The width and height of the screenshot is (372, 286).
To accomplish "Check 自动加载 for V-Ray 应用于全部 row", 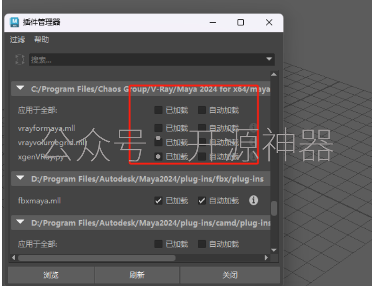I will click(x=202, y=110).
